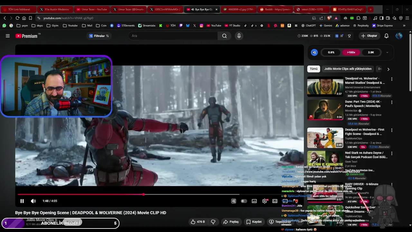Toggle the autoplay switch in the player

pos(244,201)
